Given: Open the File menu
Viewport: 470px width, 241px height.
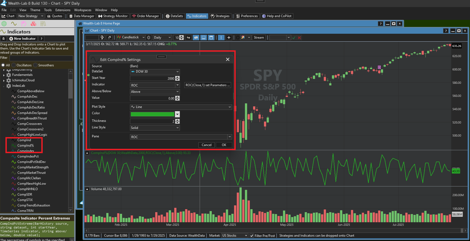Looking at the screenshot, I should [x=4, y=10].
